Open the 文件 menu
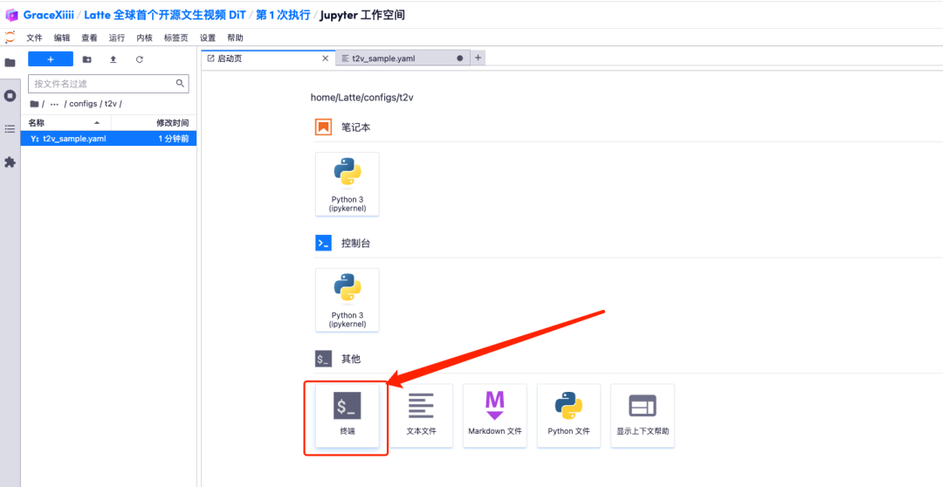This screenshot has height=487, width=943. click(x=34, y=38)
